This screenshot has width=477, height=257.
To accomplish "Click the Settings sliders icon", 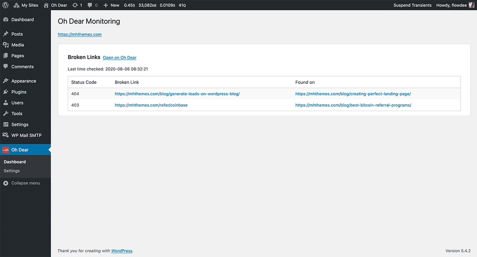I will [x=6, y=124].
